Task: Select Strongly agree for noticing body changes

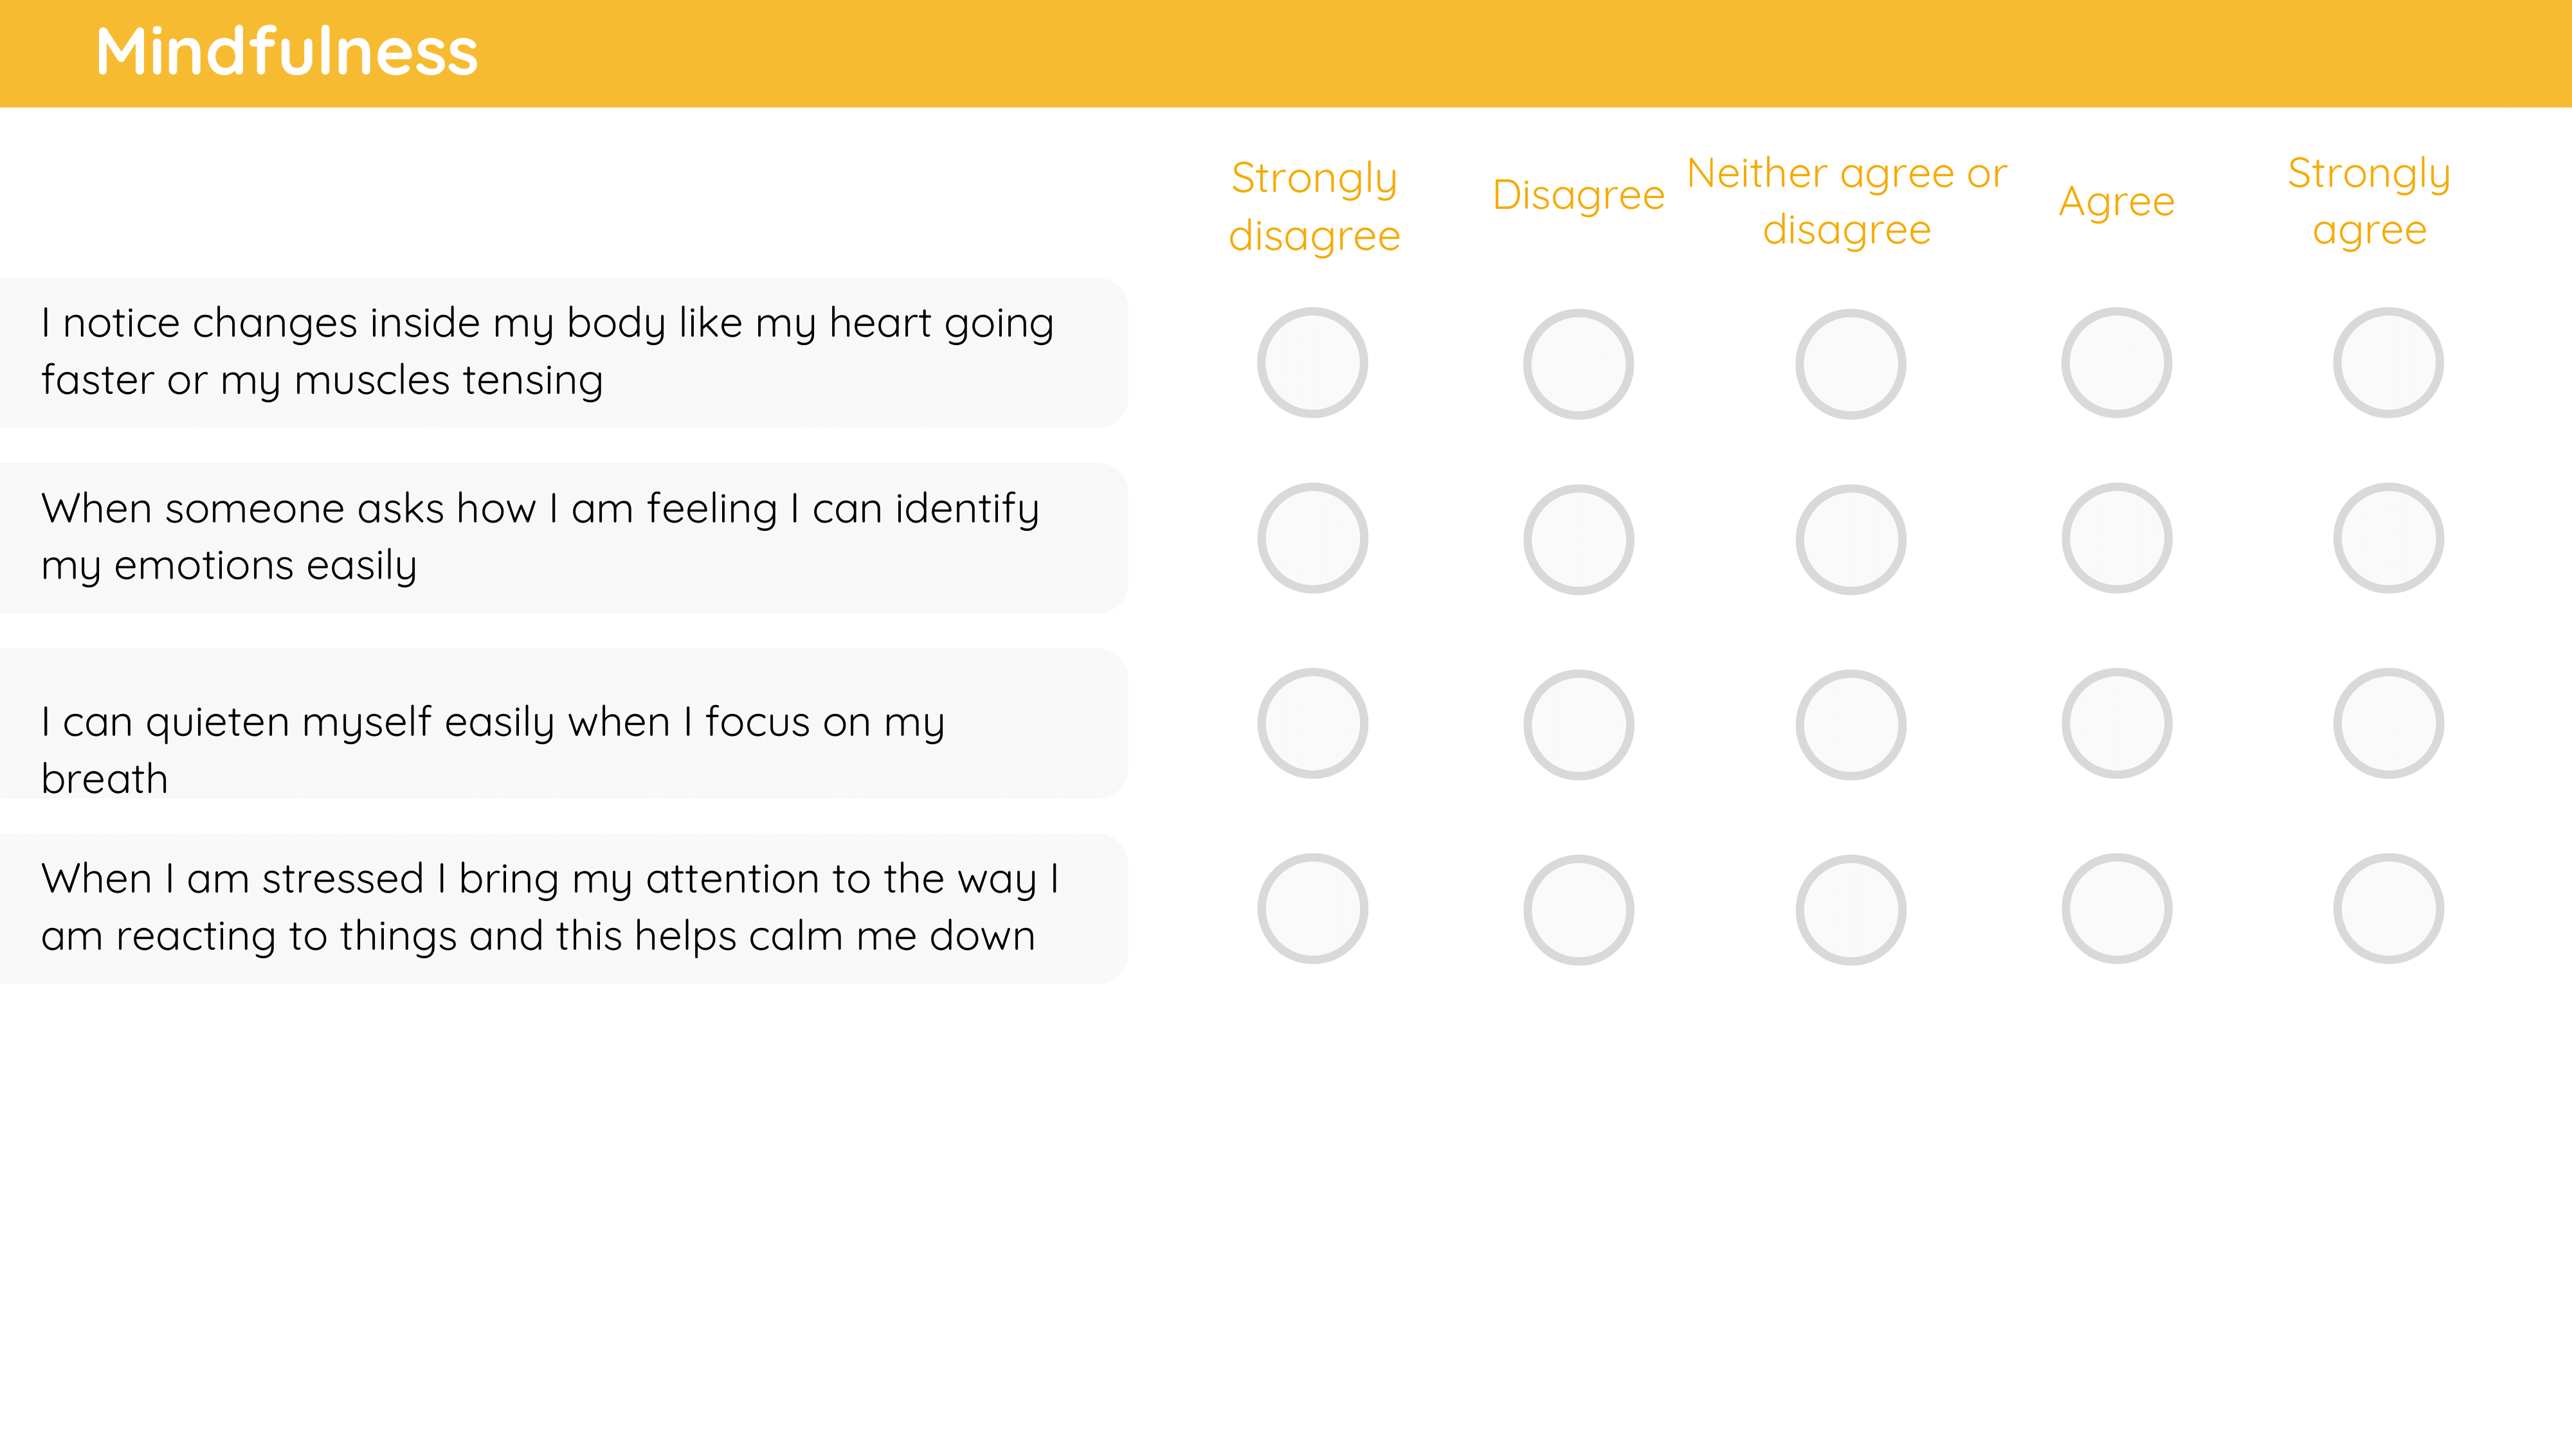Action: 2387,362
